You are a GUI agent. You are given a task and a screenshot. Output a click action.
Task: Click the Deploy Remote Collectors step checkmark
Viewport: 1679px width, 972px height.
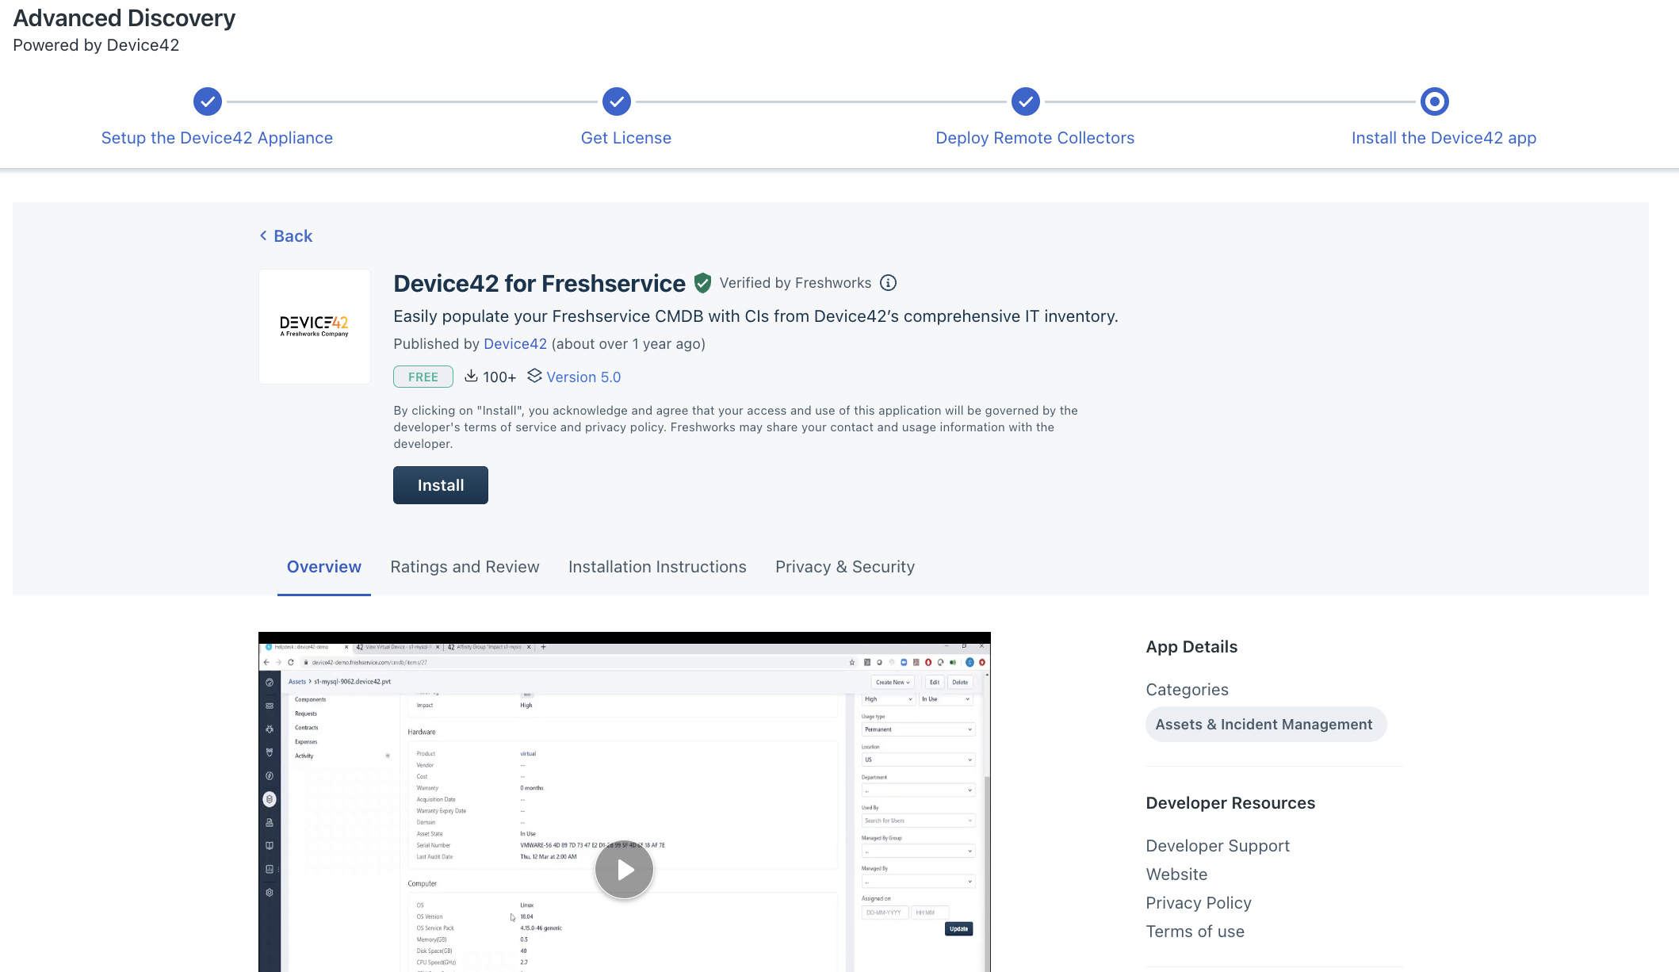point(1026,101)
